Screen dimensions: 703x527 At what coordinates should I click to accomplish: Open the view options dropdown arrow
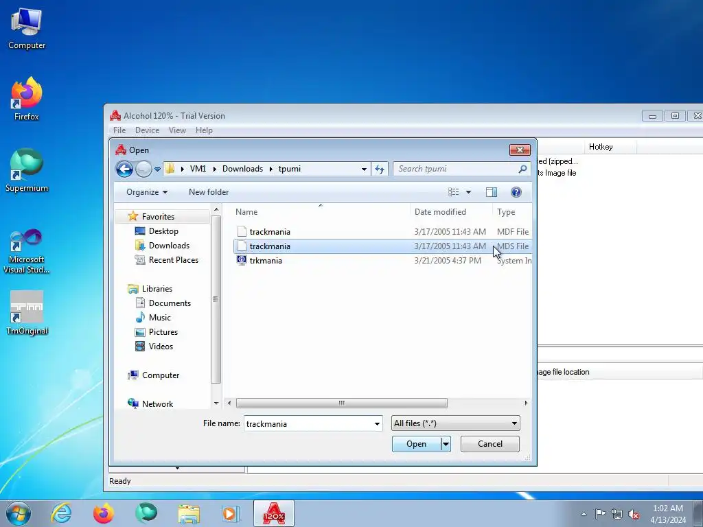[x=468, y=192]
